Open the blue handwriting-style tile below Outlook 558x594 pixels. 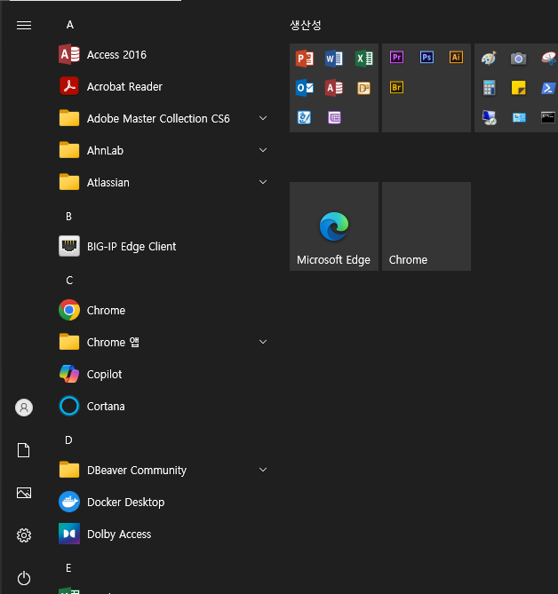coord(305,117)
